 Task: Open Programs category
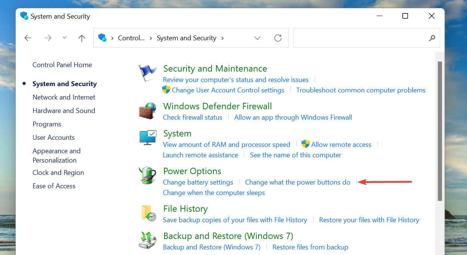(47, 124)
